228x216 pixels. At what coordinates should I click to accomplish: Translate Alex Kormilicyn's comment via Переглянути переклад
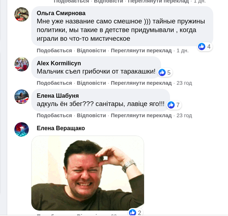tap(141, 83)
